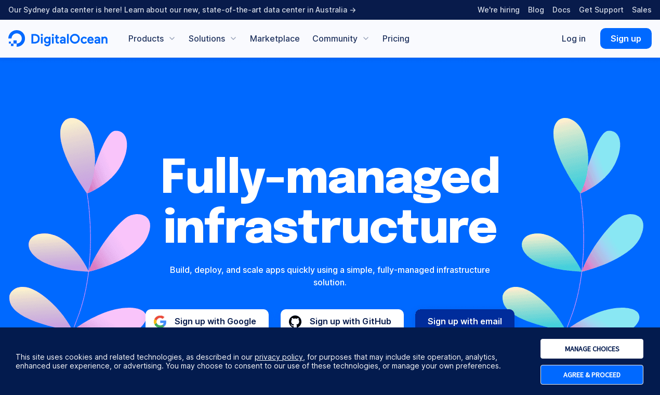Open the Pricing page
The width and height of the screenshot is (660, 395).
point(395,38)
